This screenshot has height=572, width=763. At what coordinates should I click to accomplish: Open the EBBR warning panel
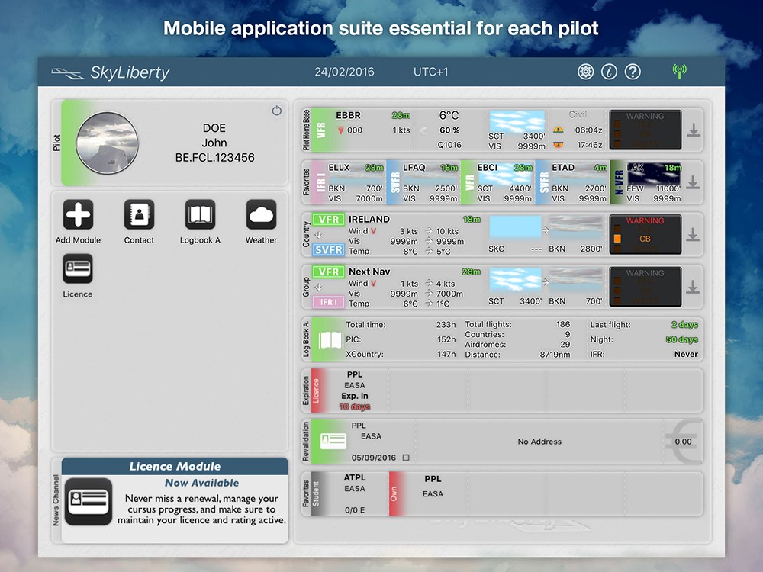645,130
